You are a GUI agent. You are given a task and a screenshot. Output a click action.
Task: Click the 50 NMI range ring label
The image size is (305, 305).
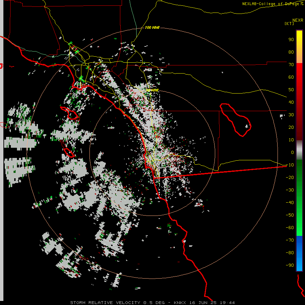point(152,90)
